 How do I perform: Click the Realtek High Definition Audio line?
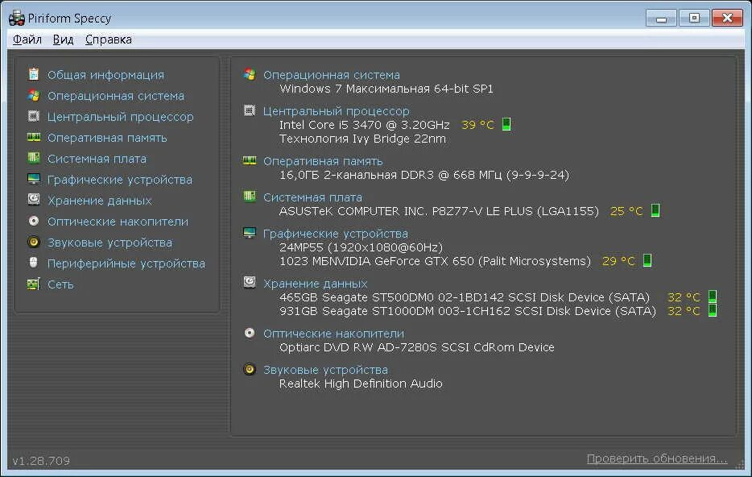click(361, 384)
